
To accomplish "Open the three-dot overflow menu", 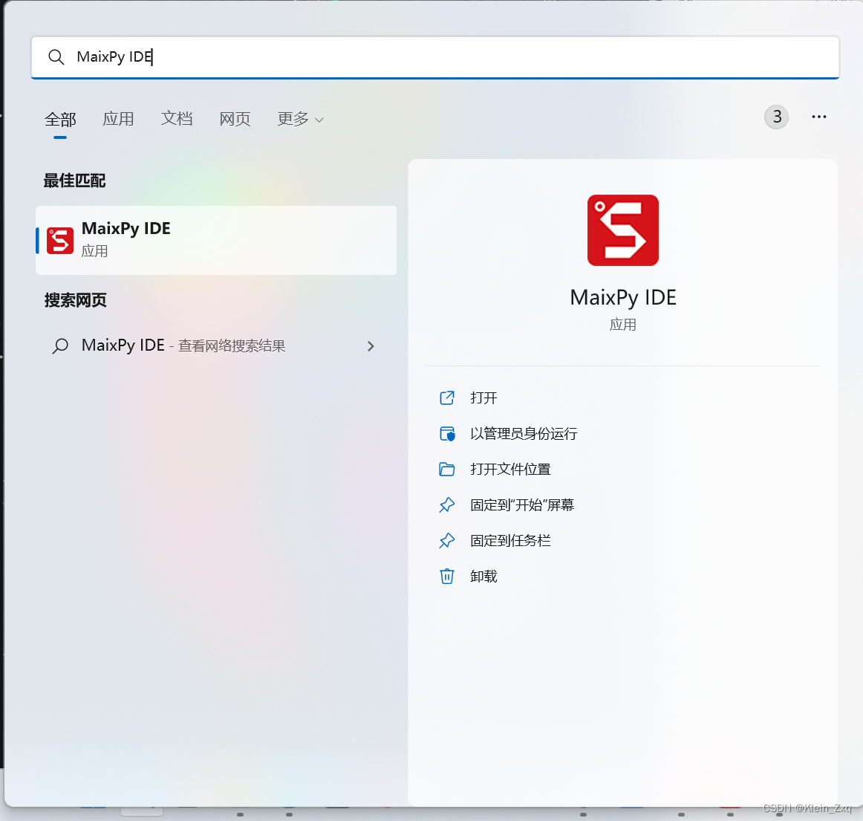I will (818, 117).
